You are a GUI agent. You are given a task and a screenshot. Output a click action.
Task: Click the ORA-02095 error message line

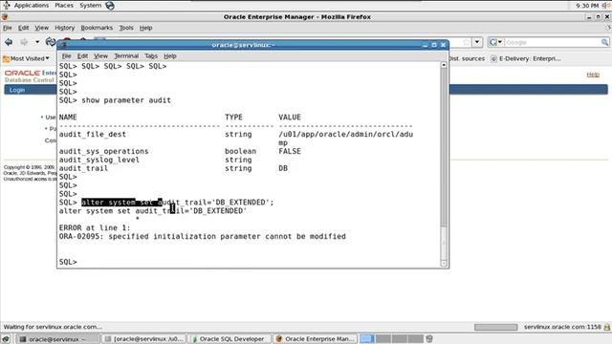click(202, 236)
